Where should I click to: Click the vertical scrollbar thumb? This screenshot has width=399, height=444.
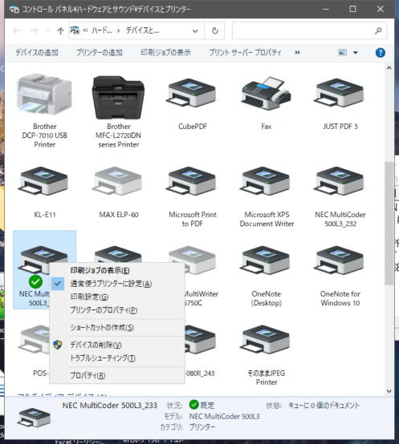tap(389, 223)
